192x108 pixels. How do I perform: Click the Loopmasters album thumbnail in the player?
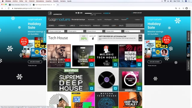(x=50, y=13)
